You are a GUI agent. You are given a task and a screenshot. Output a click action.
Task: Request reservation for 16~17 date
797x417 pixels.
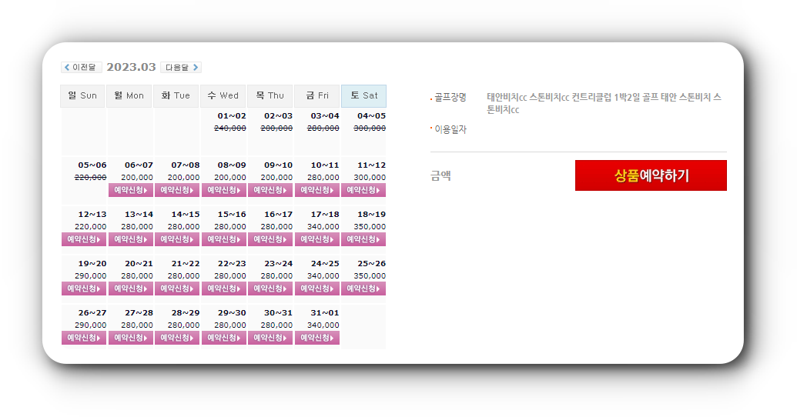pyautogui.click(x=270, y=239)
